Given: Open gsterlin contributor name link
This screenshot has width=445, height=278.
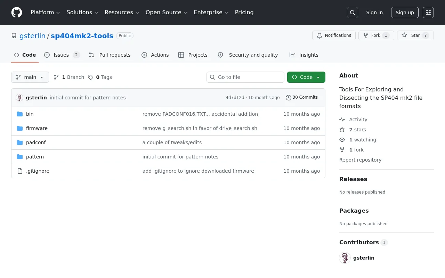Looking at the screenshot, I should (364, 258).
